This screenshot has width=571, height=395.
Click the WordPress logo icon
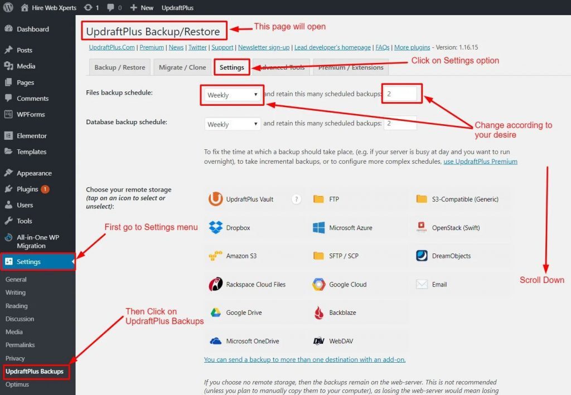coord(8,7)
